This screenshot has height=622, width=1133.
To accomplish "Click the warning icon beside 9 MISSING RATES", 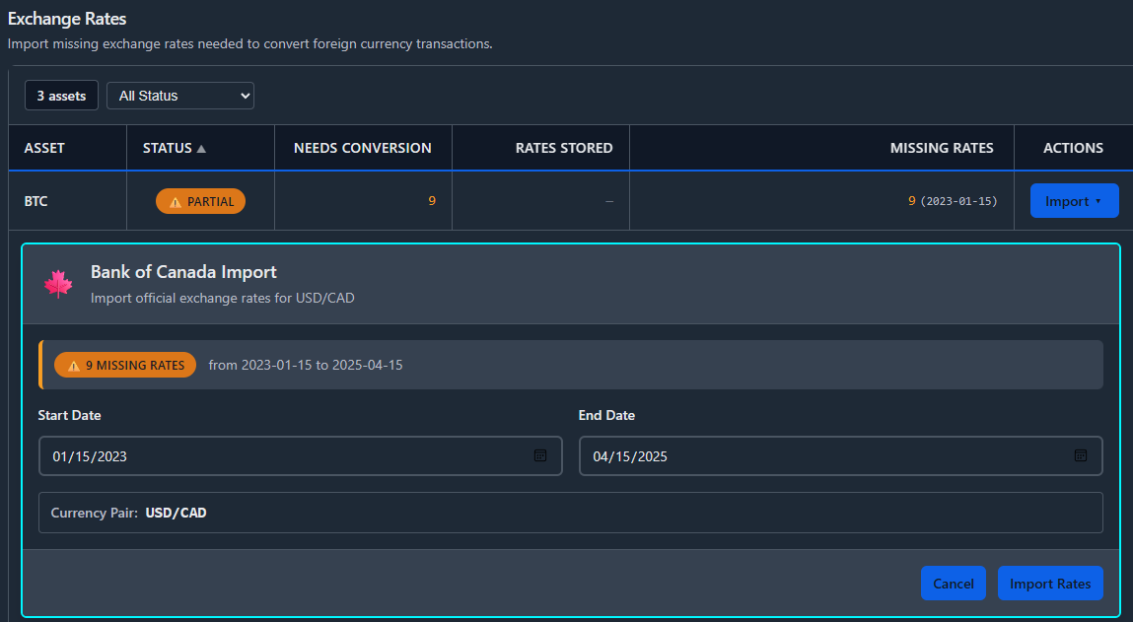I will click(x=74, y=366).
